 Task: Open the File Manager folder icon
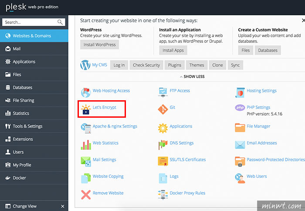[240, 128]
